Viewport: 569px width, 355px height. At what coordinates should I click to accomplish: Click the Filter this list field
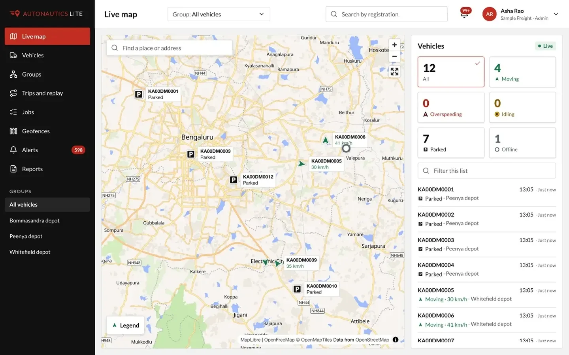tap(487, 171)
